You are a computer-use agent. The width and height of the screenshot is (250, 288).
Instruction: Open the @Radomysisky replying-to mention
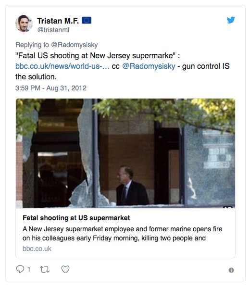pyautogui.click(x=75, y=45)
